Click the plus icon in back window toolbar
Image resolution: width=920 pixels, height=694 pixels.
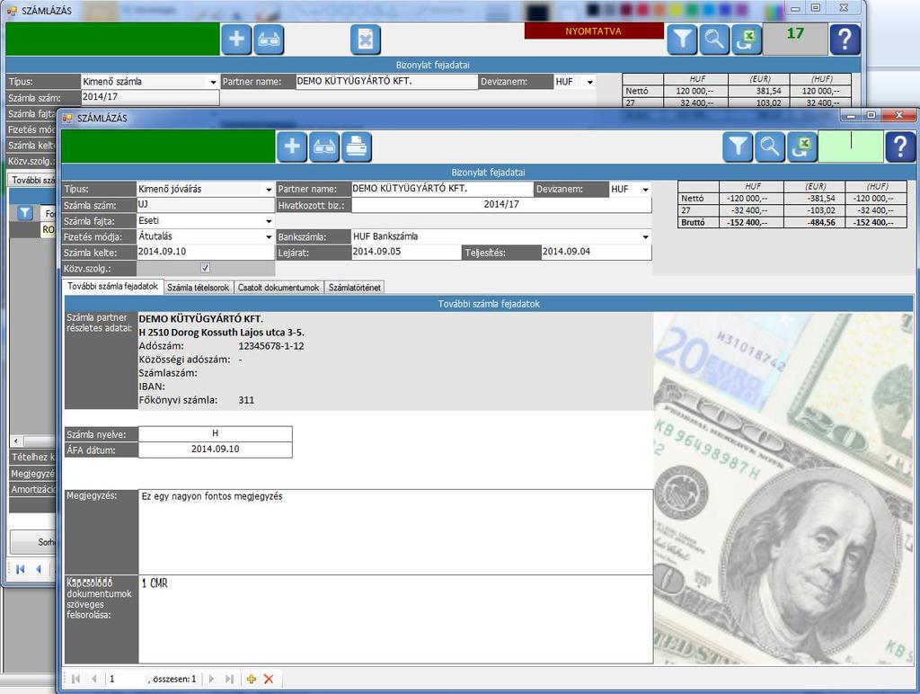[x=236, y=40]
